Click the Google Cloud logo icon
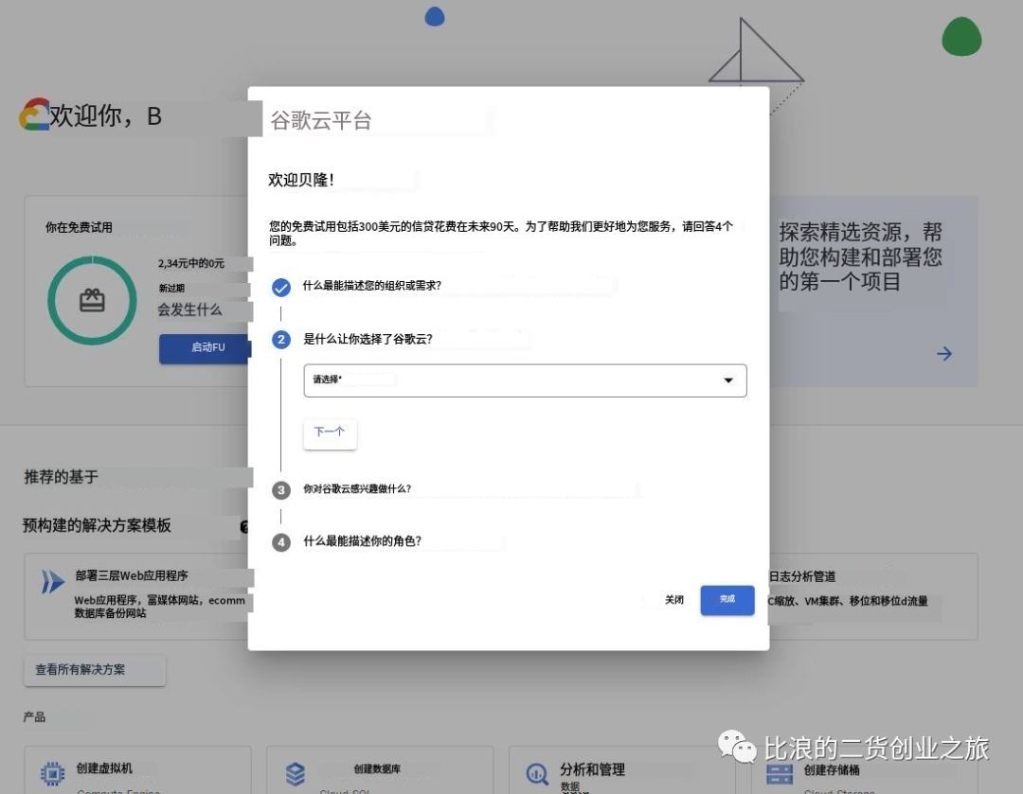1023x794 pixels. (x=35, y=115)
